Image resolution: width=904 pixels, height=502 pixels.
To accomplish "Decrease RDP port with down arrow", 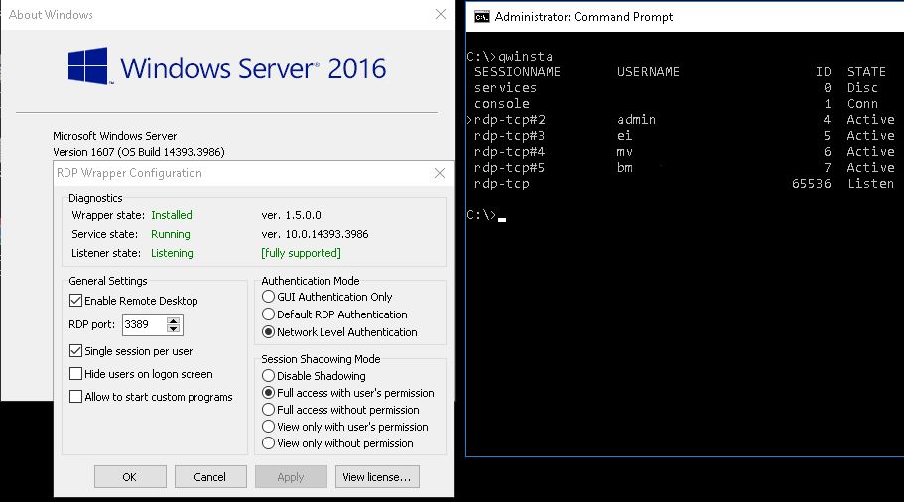I will pos(173,329).
